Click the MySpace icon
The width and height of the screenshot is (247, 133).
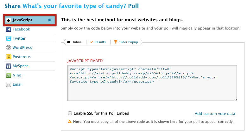(x=9, y=66)
